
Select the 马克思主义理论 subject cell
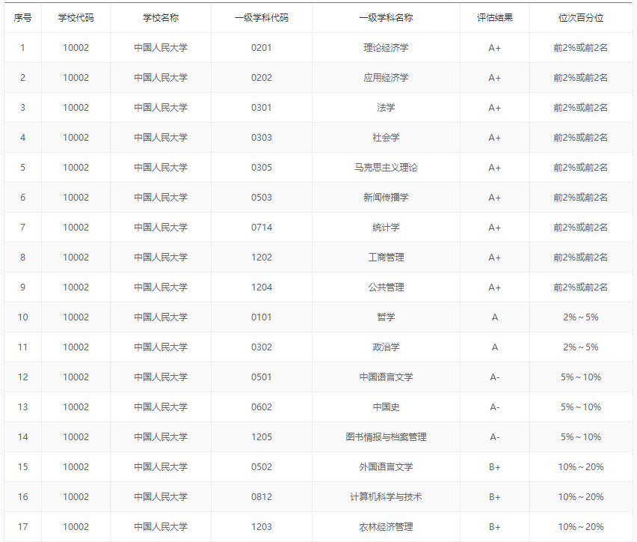pyautogui.click(x=386, y=167)
